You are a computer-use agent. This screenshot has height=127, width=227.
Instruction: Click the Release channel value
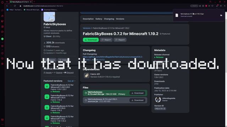point(159,57)
